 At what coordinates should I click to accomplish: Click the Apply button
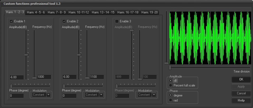pos(241,86)
